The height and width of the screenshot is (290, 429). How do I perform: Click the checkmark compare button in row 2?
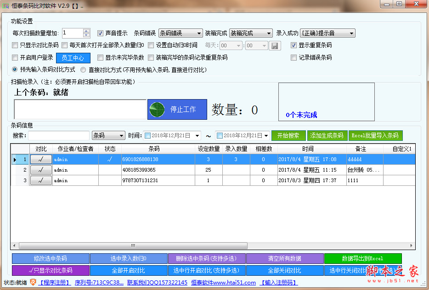pyautogui.click(x=41, y=170)
